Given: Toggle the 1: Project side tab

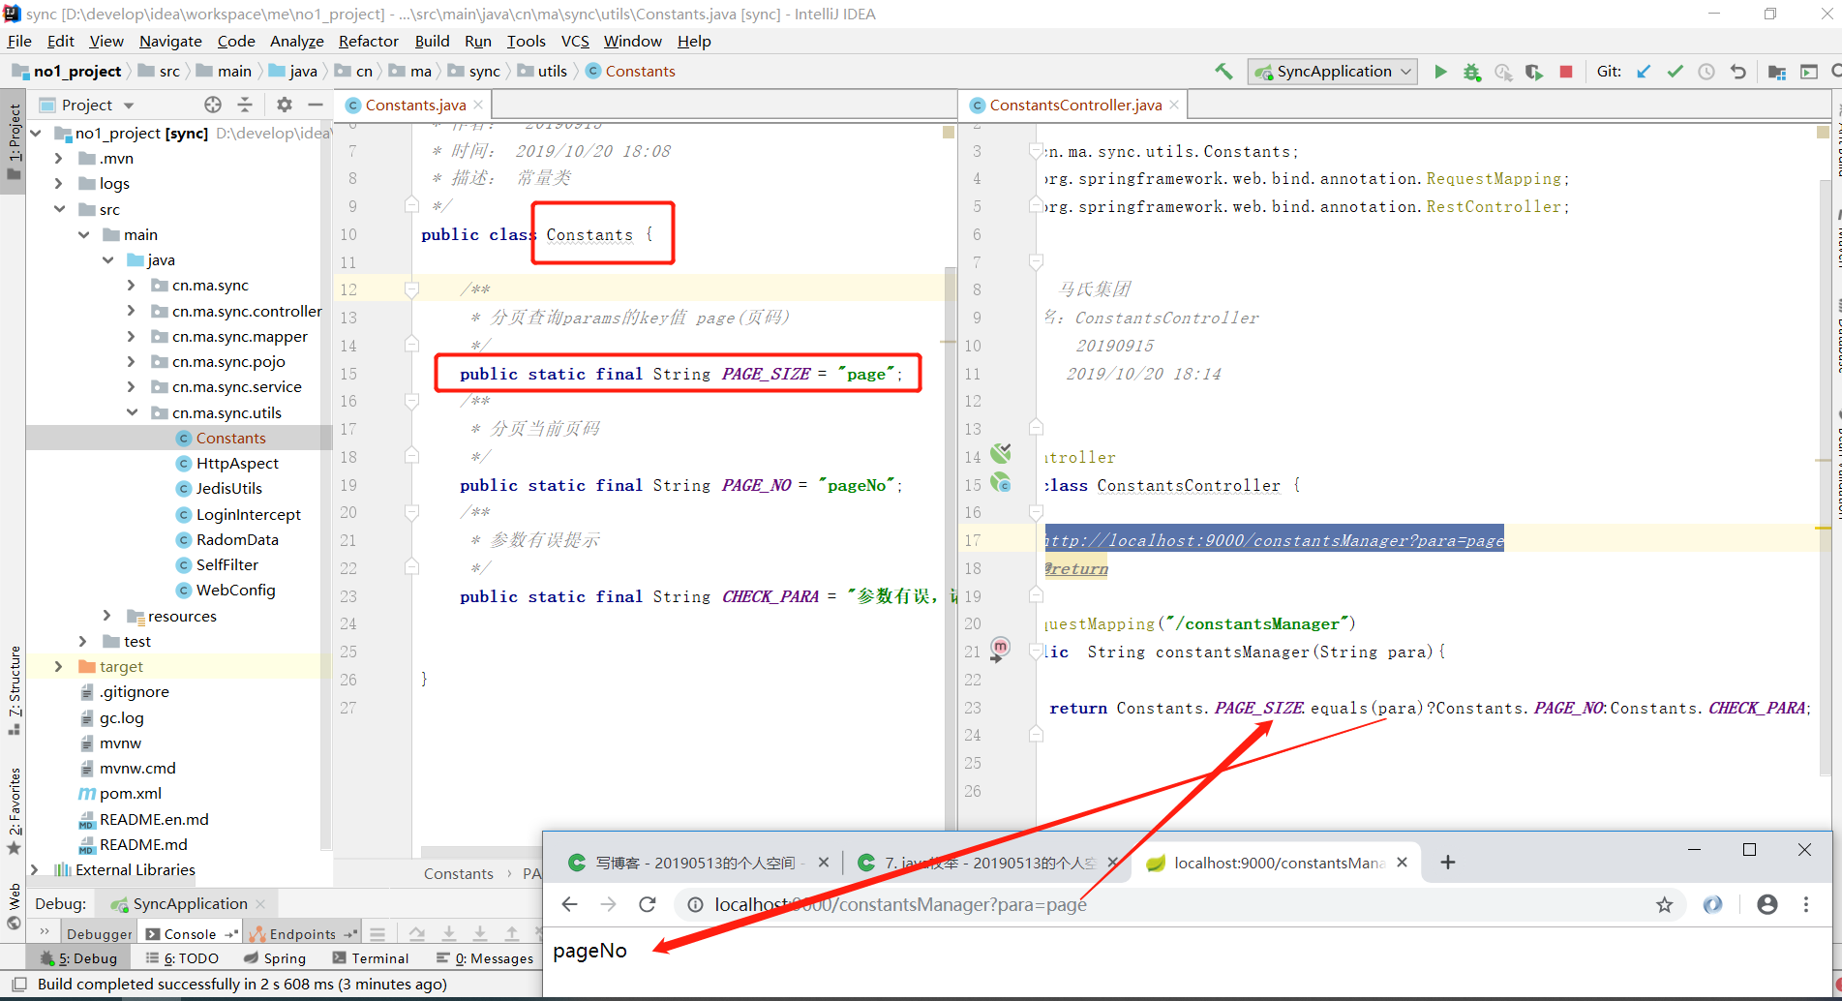Looking at the screenshot, I should (14, 142).
